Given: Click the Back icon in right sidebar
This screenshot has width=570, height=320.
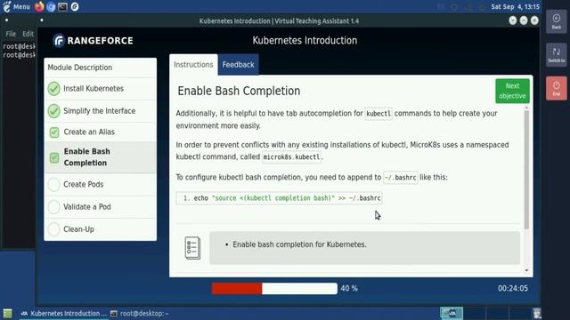Looking at the screenshot, I should (x=556, y=21).
